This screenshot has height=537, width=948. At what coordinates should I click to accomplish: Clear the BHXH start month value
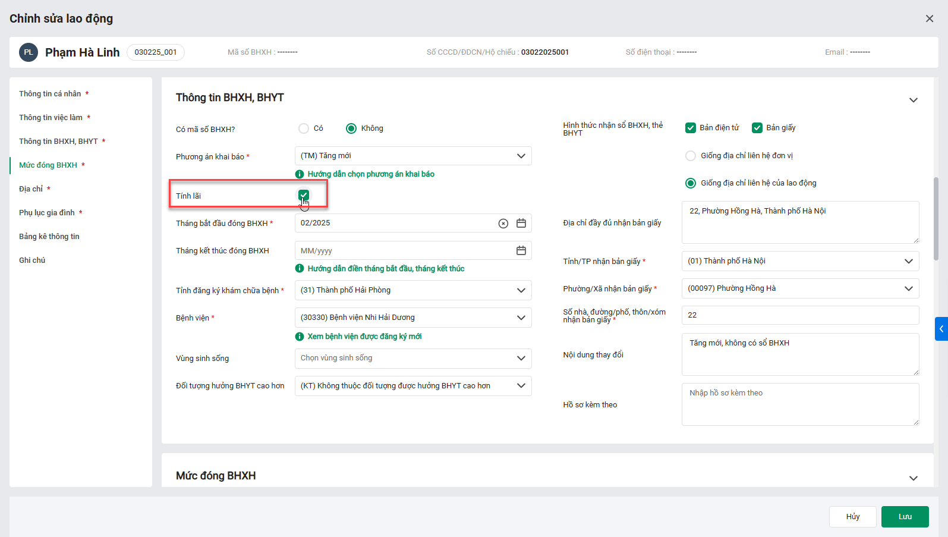(x=503, y=224)
